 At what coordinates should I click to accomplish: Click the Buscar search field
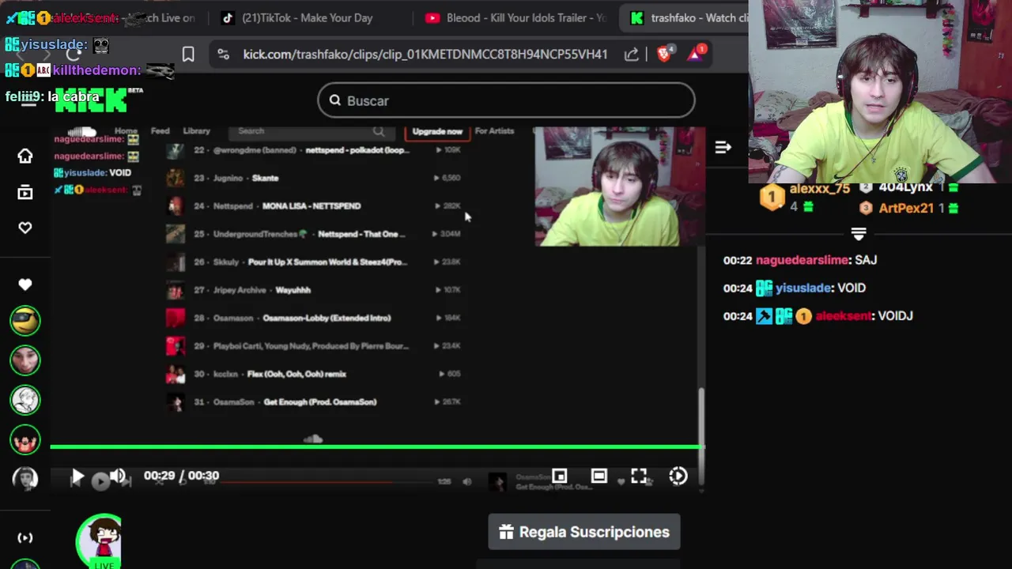point(506,100)
